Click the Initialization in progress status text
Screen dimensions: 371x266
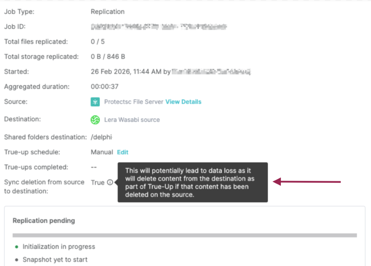59,247
